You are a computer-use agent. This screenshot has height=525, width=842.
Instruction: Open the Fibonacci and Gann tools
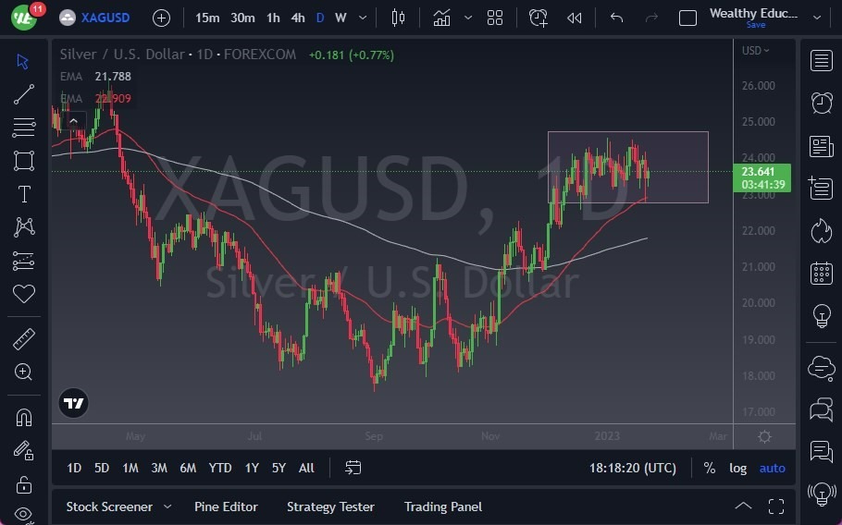(x=24, y=128)
